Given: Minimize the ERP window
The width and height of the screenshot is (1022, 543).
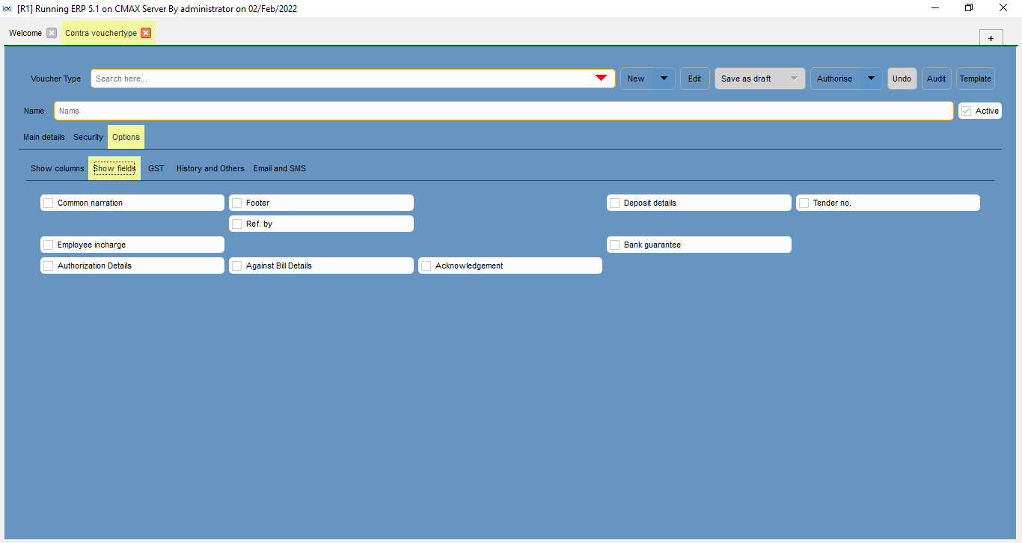Looking at the screenshot, I should point(935,8).
